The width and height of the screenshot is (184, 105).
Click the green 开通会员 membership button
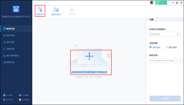161,3
